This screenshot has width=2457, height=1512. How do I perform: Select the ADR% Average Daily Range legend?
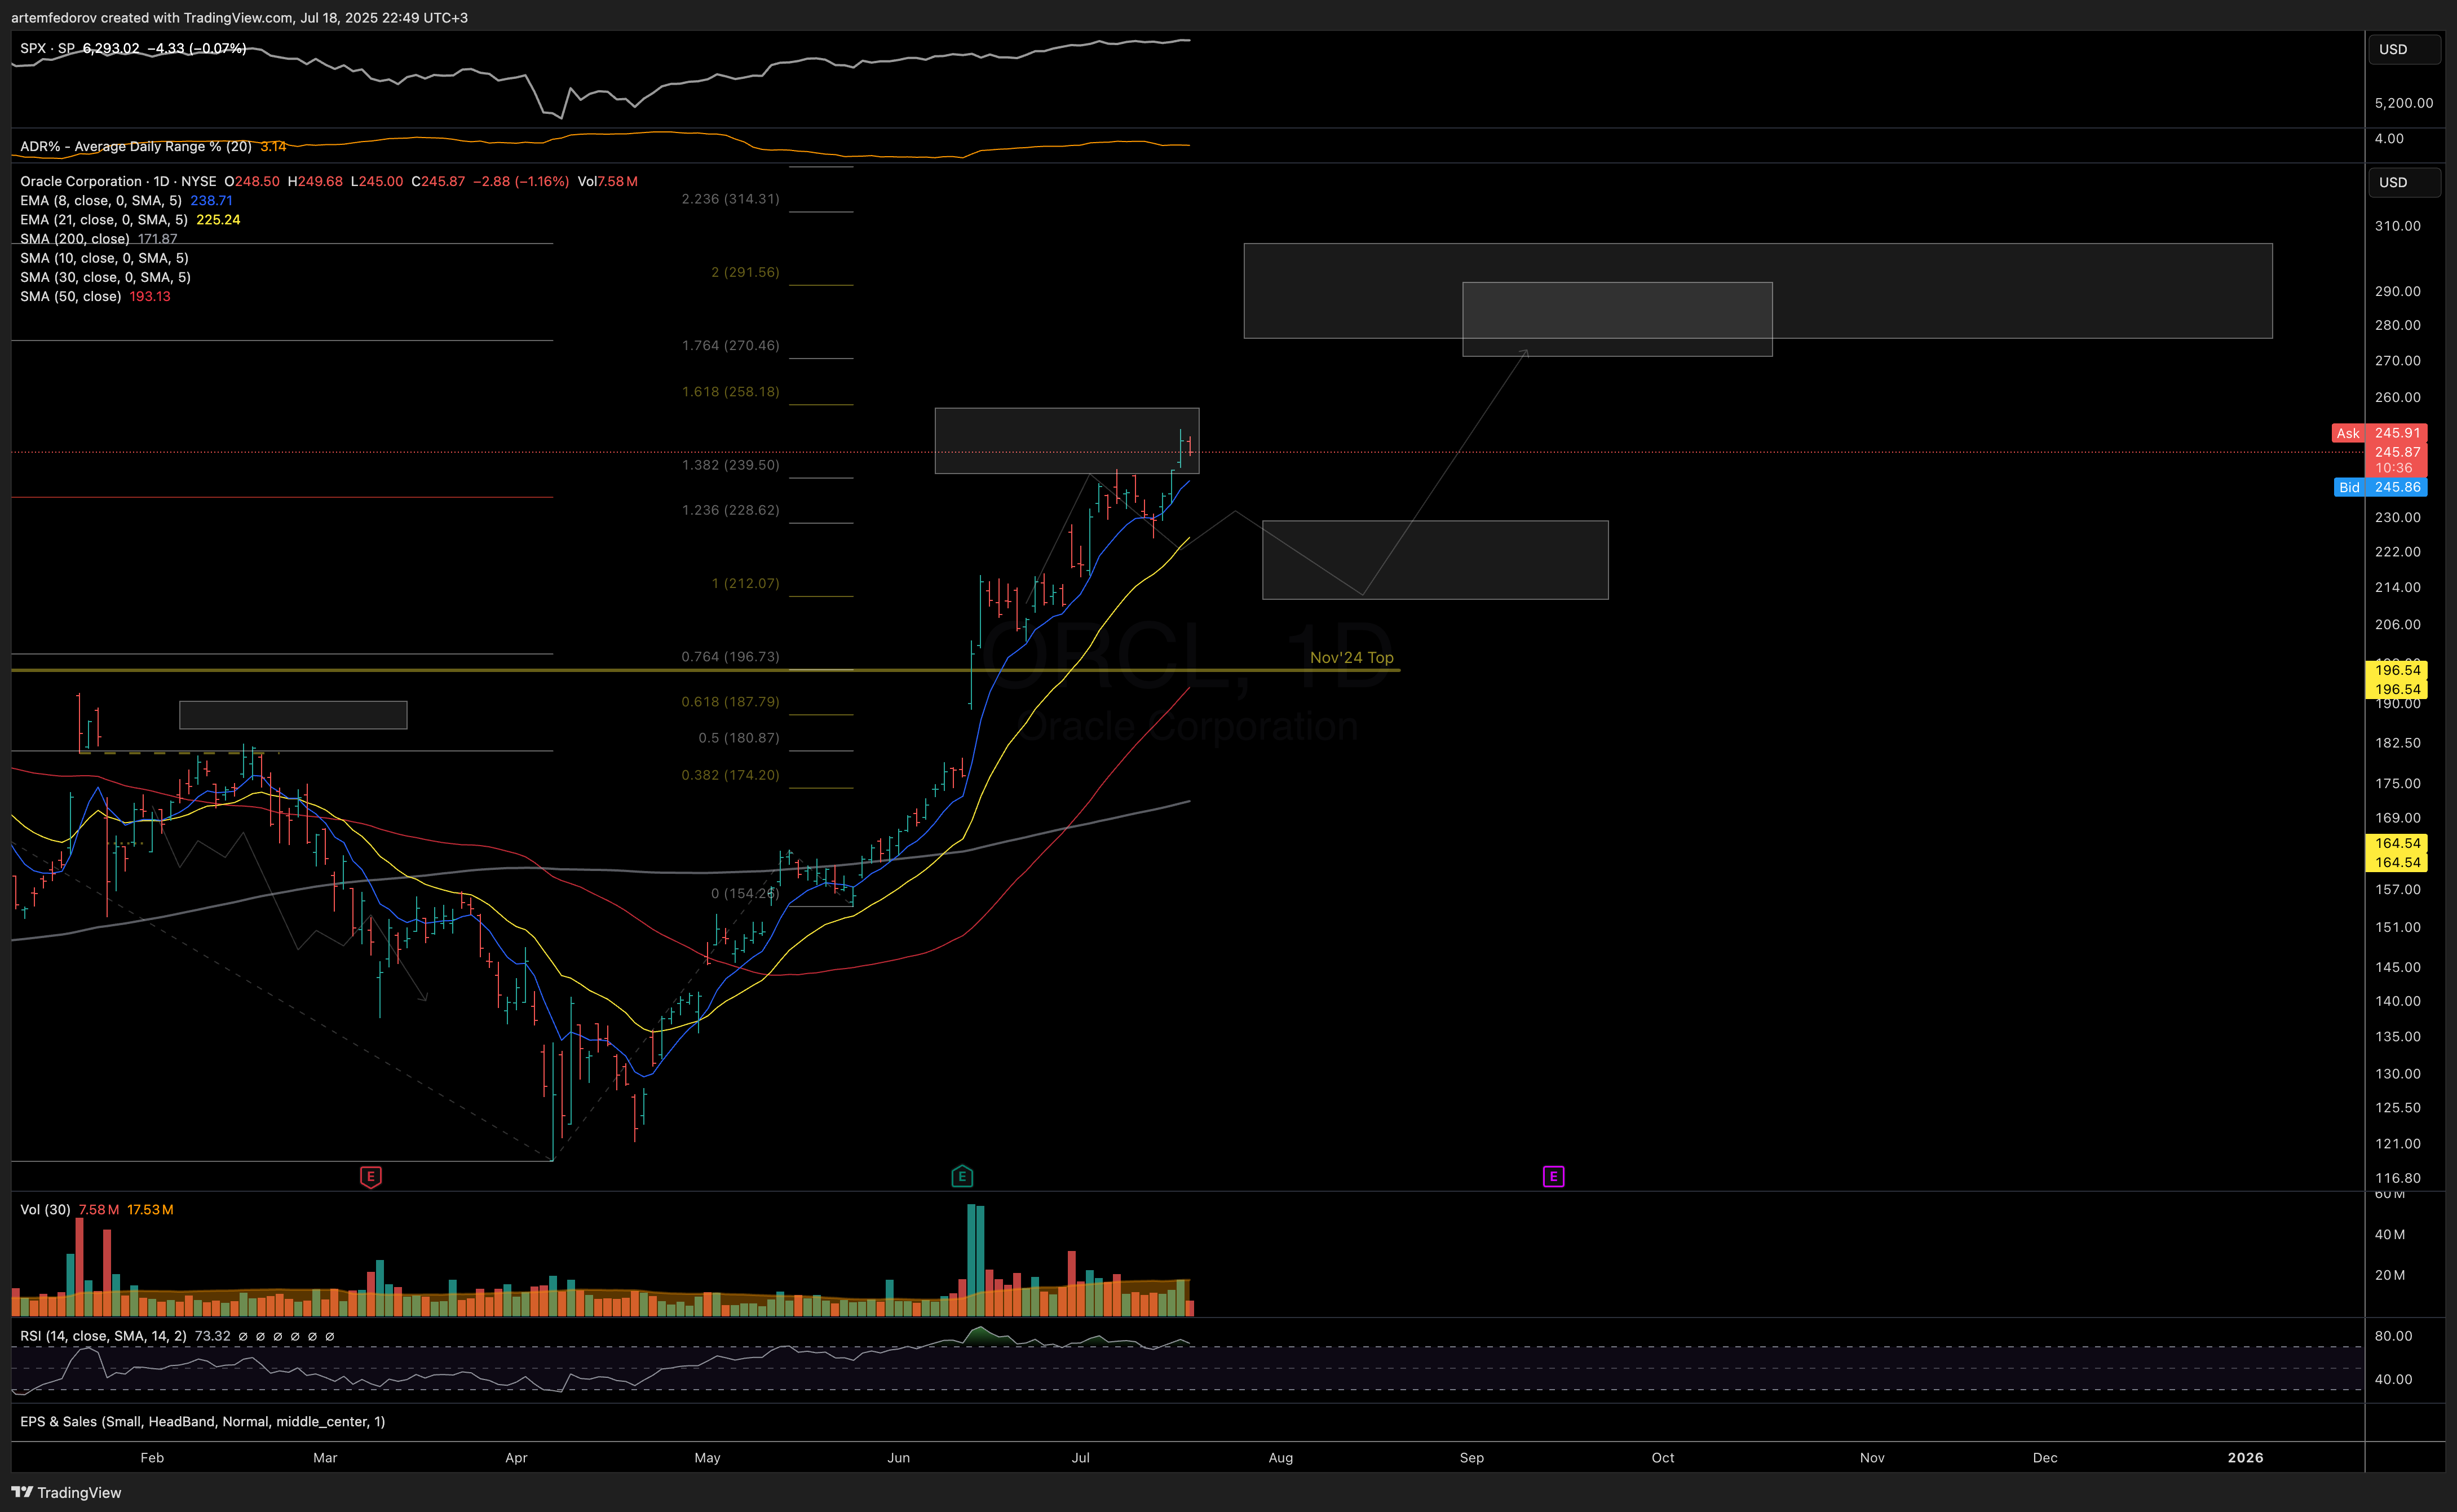click(136, 146)
